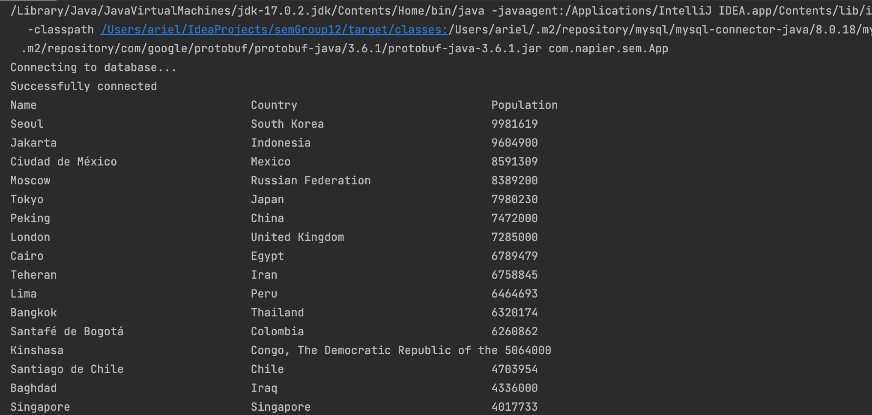Click the population value 6320174
This screenshot has height=415, width=872.
point(514,313)
